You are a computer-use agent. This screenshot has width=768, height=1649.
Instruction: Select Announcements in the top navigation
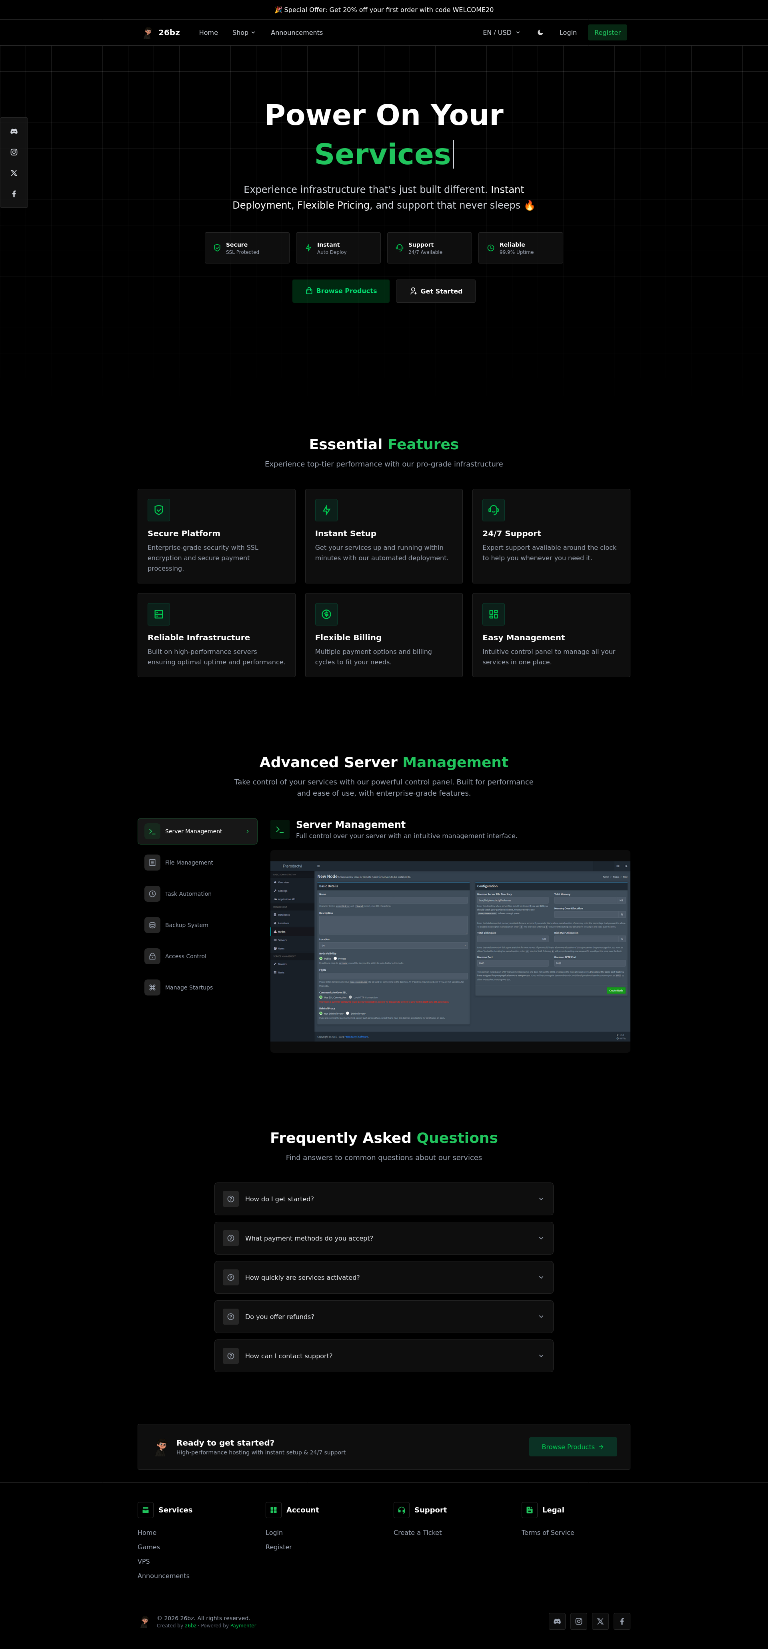coord(297,33)
